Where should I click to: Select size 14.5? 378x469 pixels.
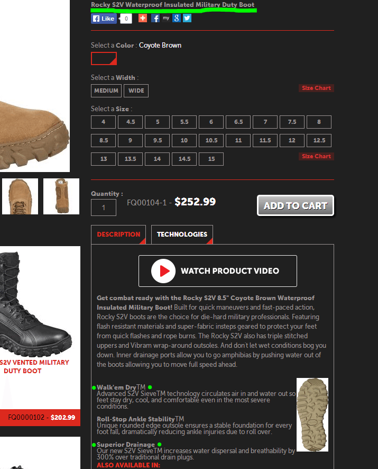[185, 159]
